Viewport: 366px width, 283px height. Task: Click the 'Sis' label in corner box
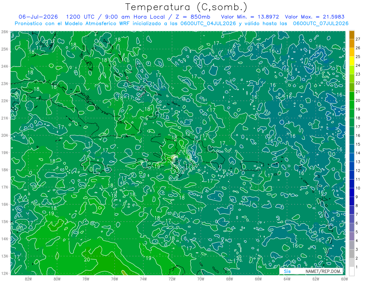pos(287,271)
